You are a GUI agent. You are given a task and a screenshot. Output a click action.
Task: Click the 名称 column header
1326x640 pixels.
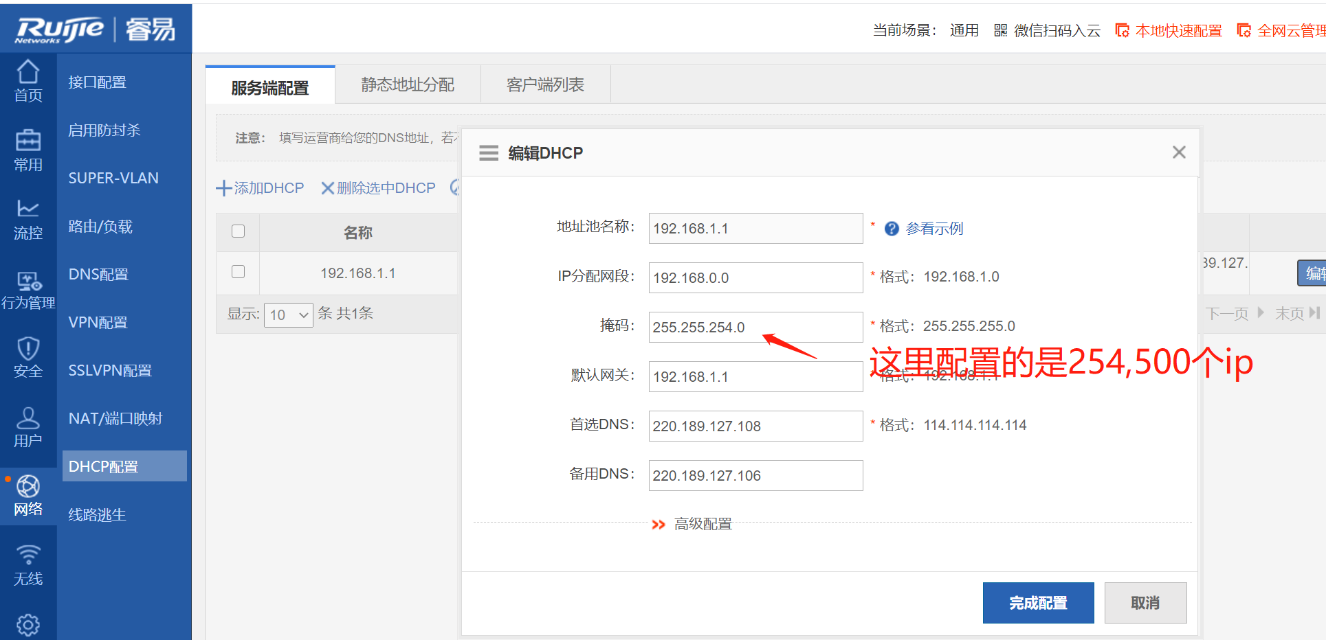point(358,233)
